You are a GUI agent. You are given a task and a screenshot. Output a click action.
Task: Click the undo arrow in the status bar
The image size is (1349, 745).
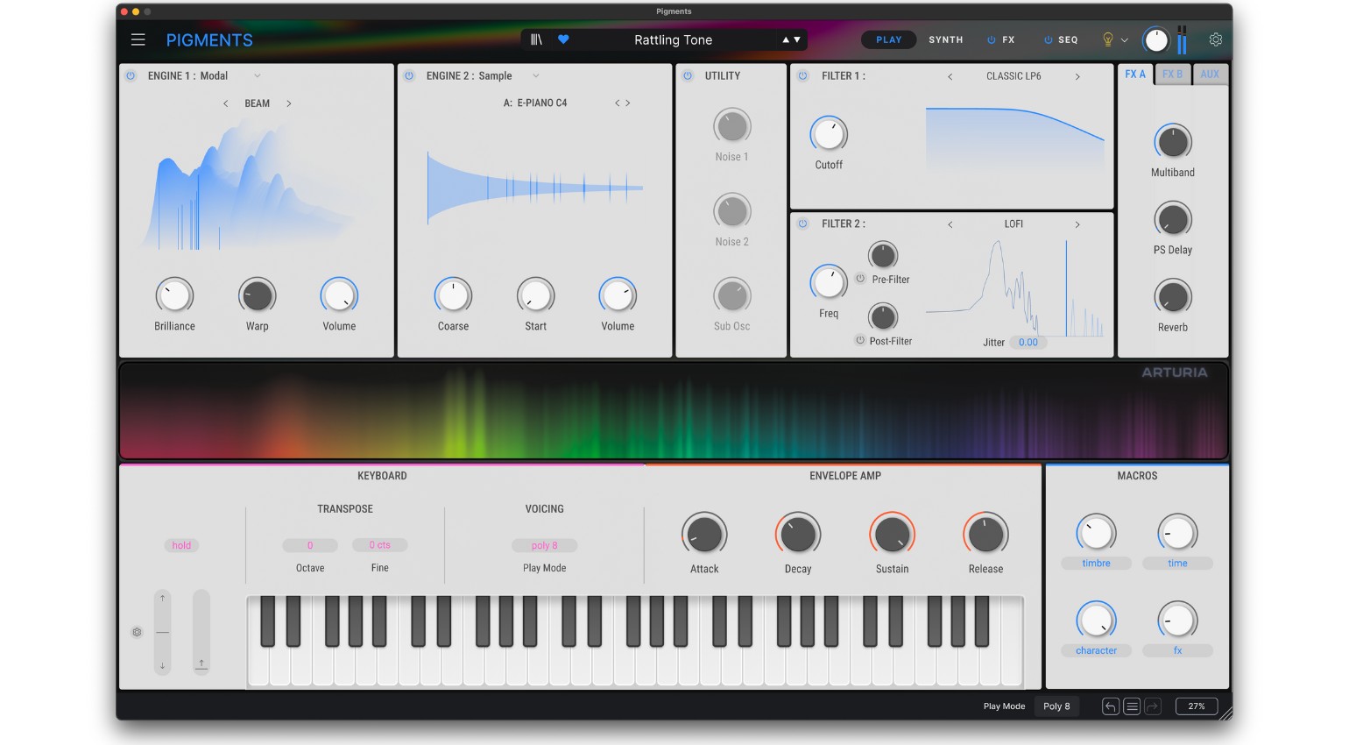(1110, 706)
